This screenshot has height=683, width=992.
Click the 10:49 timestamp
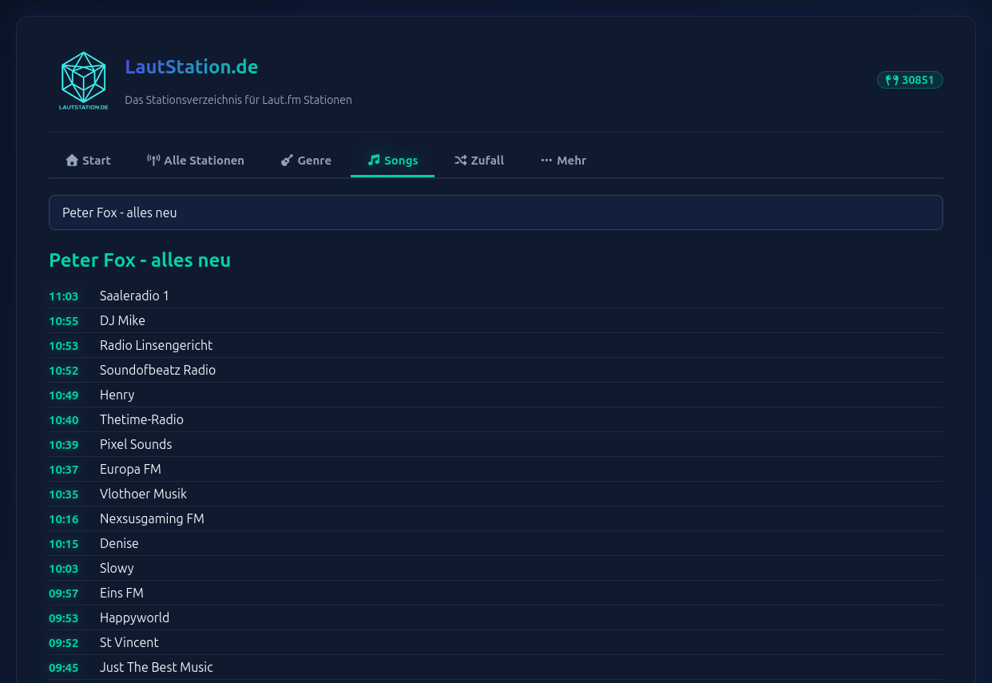pyautogui.click(x=64, y=395)
